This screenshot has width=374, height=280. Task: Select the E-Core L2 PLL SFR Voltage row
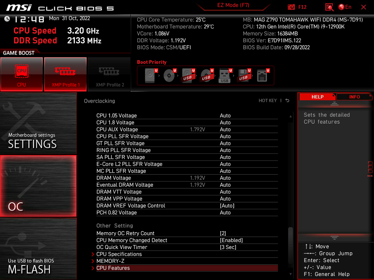click(187, 164)
